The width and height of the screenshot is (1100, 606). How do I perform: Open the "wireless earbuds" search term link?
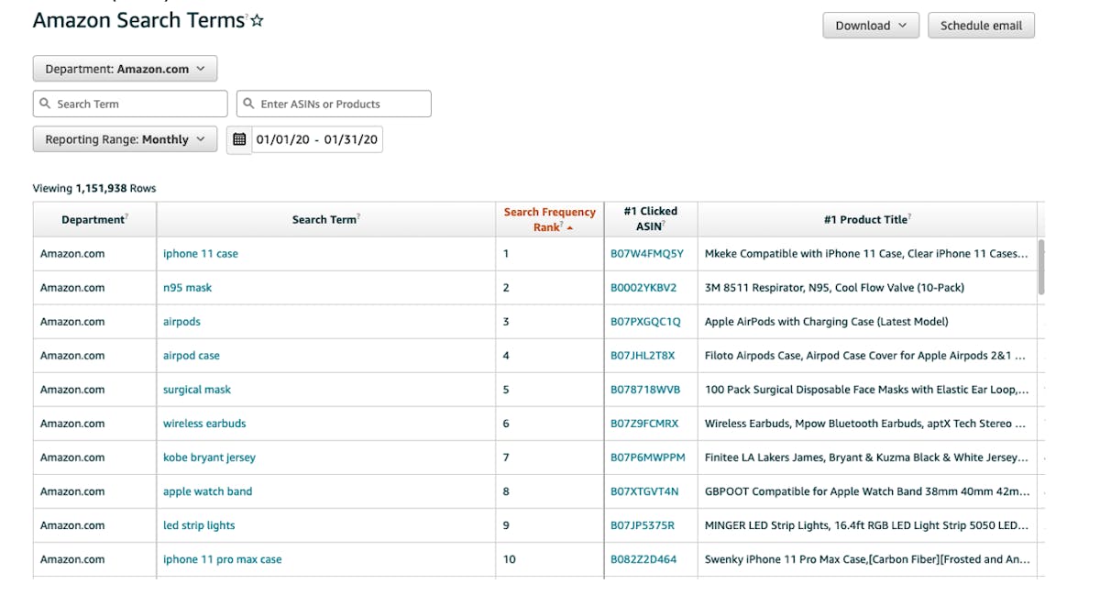[204, 424]
